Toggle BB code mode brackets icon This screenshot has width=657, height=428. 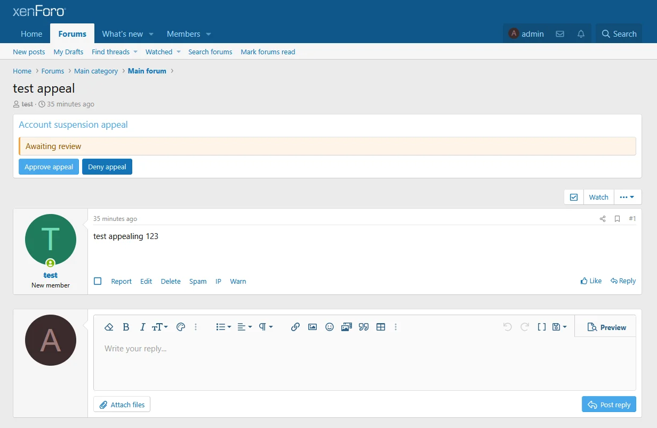pyautogui.click(x=541, y=327)
